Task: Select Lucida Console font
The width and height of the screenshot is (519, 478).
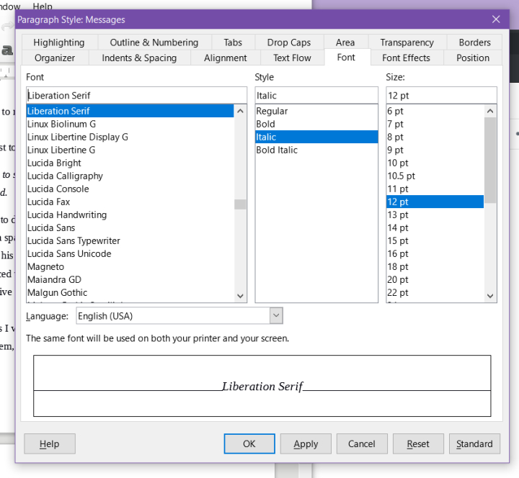Action: (130, 189)
